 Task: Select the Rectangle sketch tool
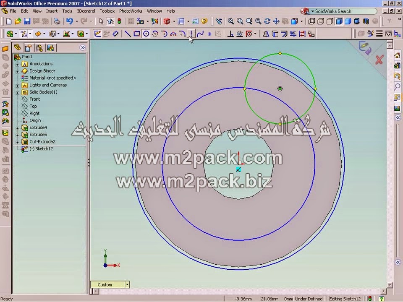[137, 34]
